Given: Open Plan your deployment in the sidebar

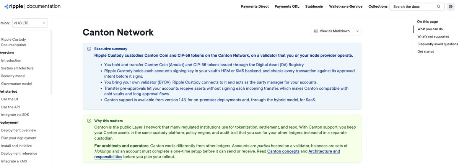Looking at the screenshot, I should click(19, 138).
